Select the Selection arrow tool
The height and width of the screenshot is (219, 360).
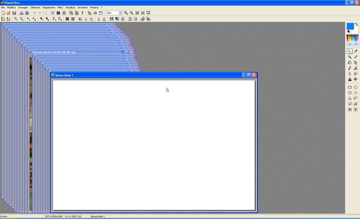[349, 51]
